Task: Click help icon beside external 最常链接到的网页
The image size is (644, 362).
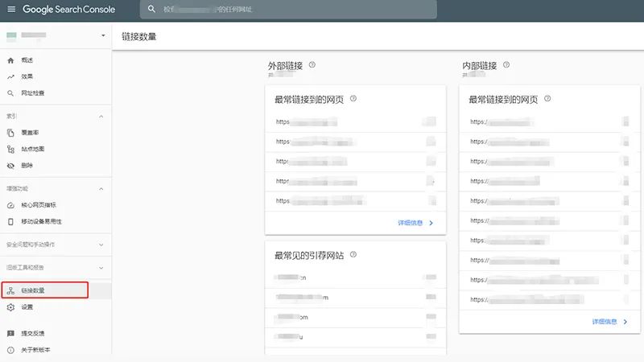Action: click(x=353, y=98)
